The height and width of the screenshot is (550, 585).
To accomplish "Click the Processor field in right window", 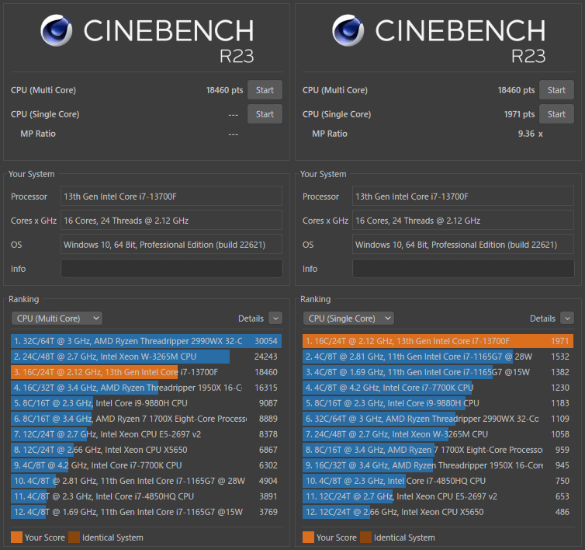I will click(463, 197).
